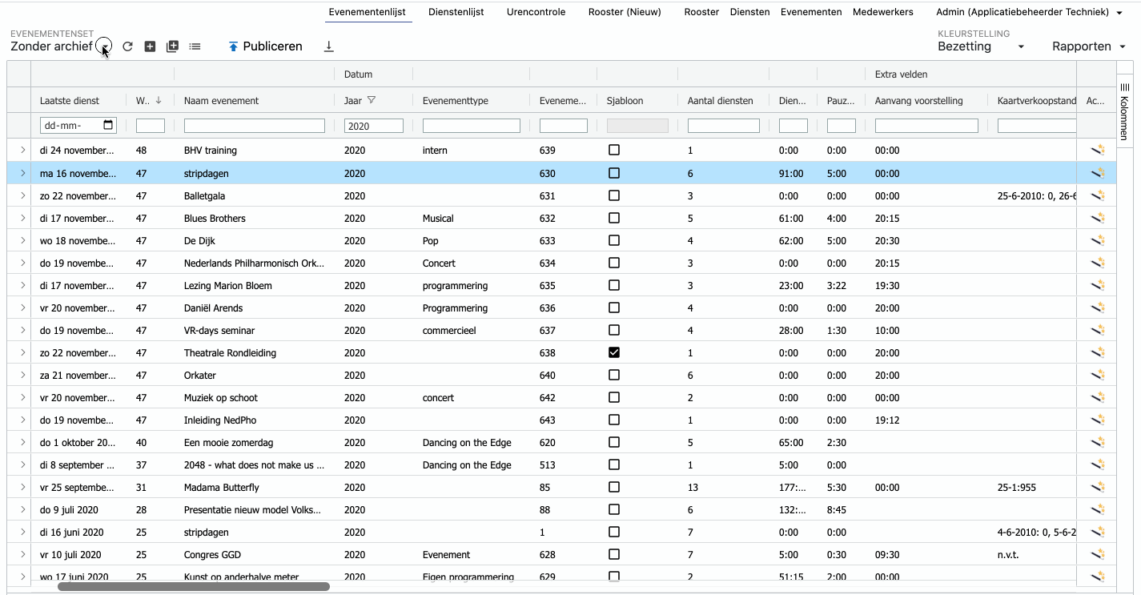This screenshot has height=595, width=1141.
Task: Click the action wand icon for Congres GGD
Action: click(x=1097, y=553)
